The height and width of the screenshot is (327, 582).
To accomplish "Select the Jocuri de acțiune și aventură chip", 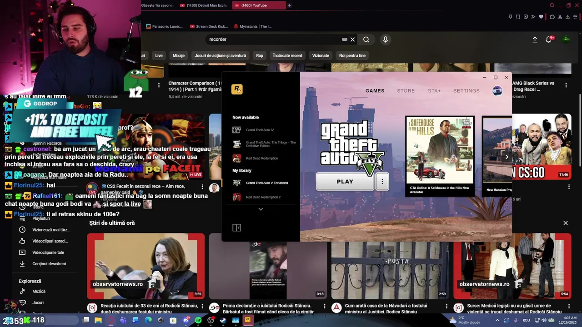I will (x=221, y=55).
